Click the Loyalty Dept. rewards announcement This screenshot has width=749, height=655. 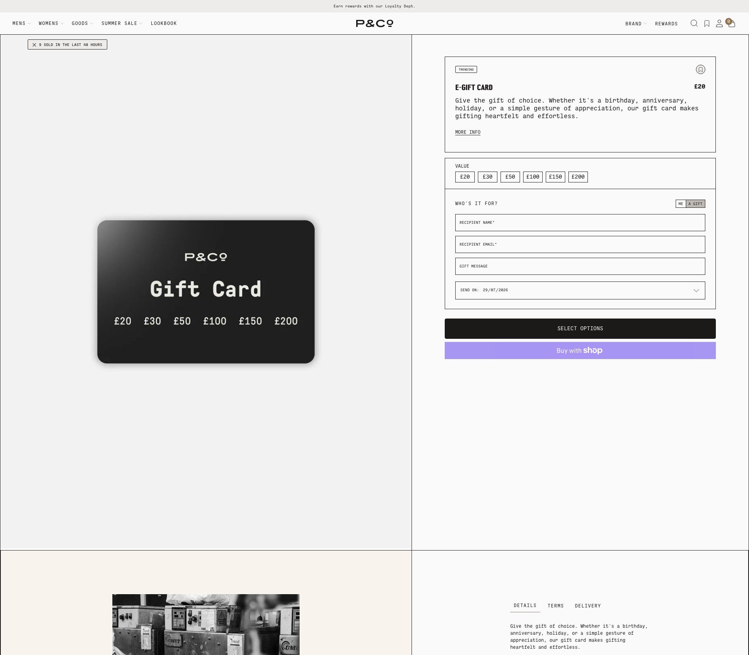pos(374,6)
